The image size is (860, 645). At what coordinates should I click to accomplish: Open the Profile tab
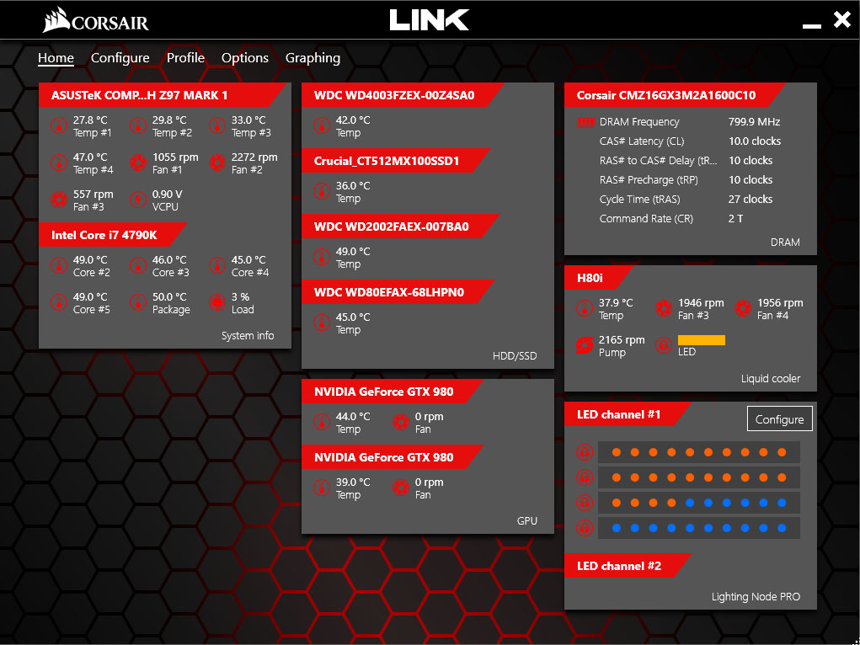pyautogui.click(x=185, y=58)
